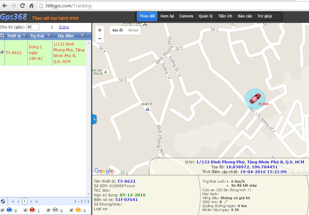Go to last page of device list
309x215 pixels.
coord(37,202)
